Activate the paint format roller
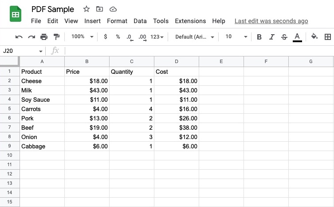This screenshot has height=207, width=334. point(57,37)
